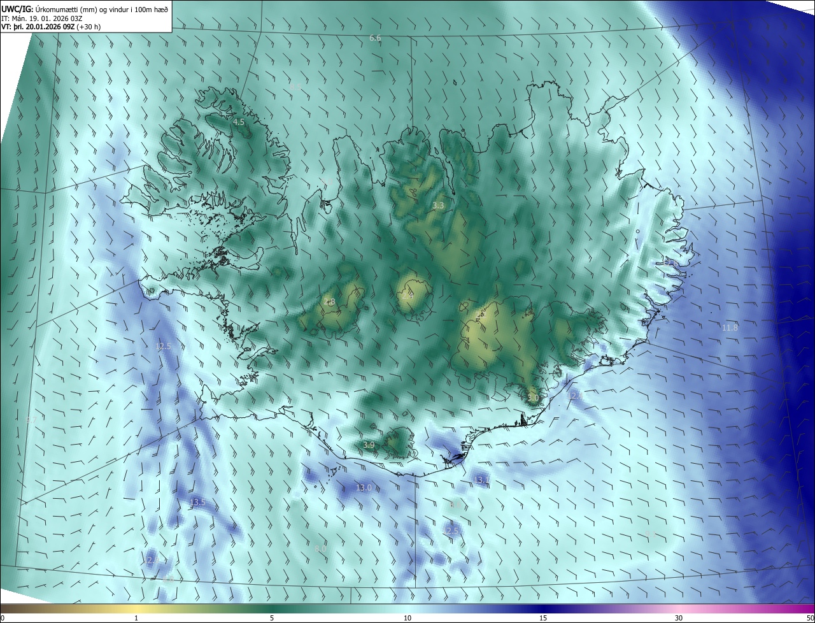Screen dimensions: 815x623
Task: Click the initialization time line "IT: Mán. 19. 01. 2026 03Z"
Action: pyautogui.click(x=43, y=18)
